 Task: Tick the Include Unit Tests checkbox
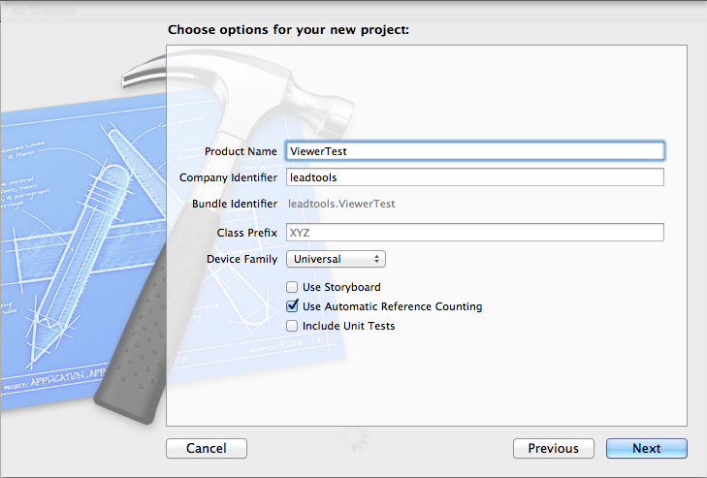[292, 326]
